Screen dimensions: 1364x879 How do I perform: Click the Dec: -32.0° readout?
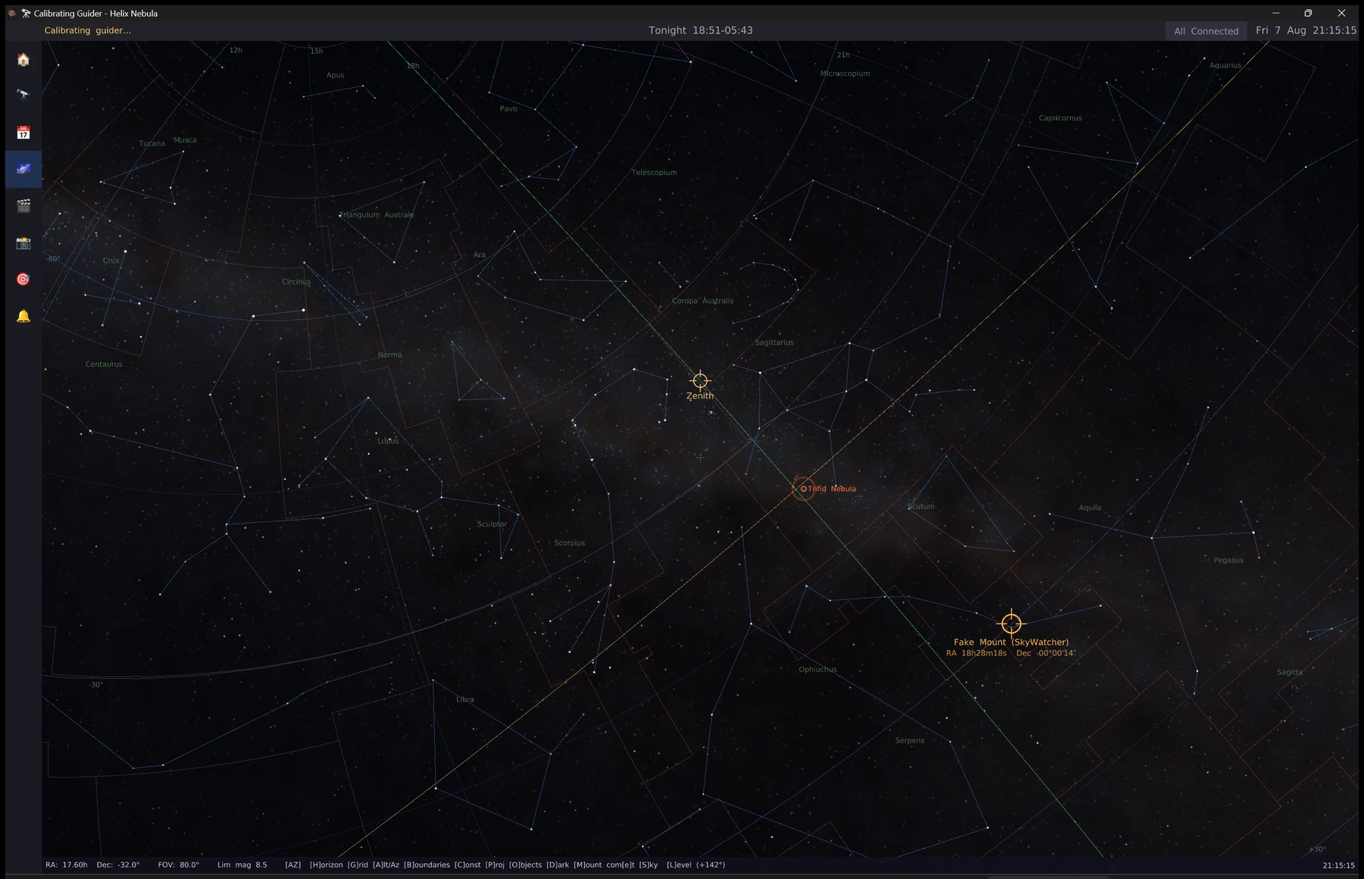click(x=118, y=865)
